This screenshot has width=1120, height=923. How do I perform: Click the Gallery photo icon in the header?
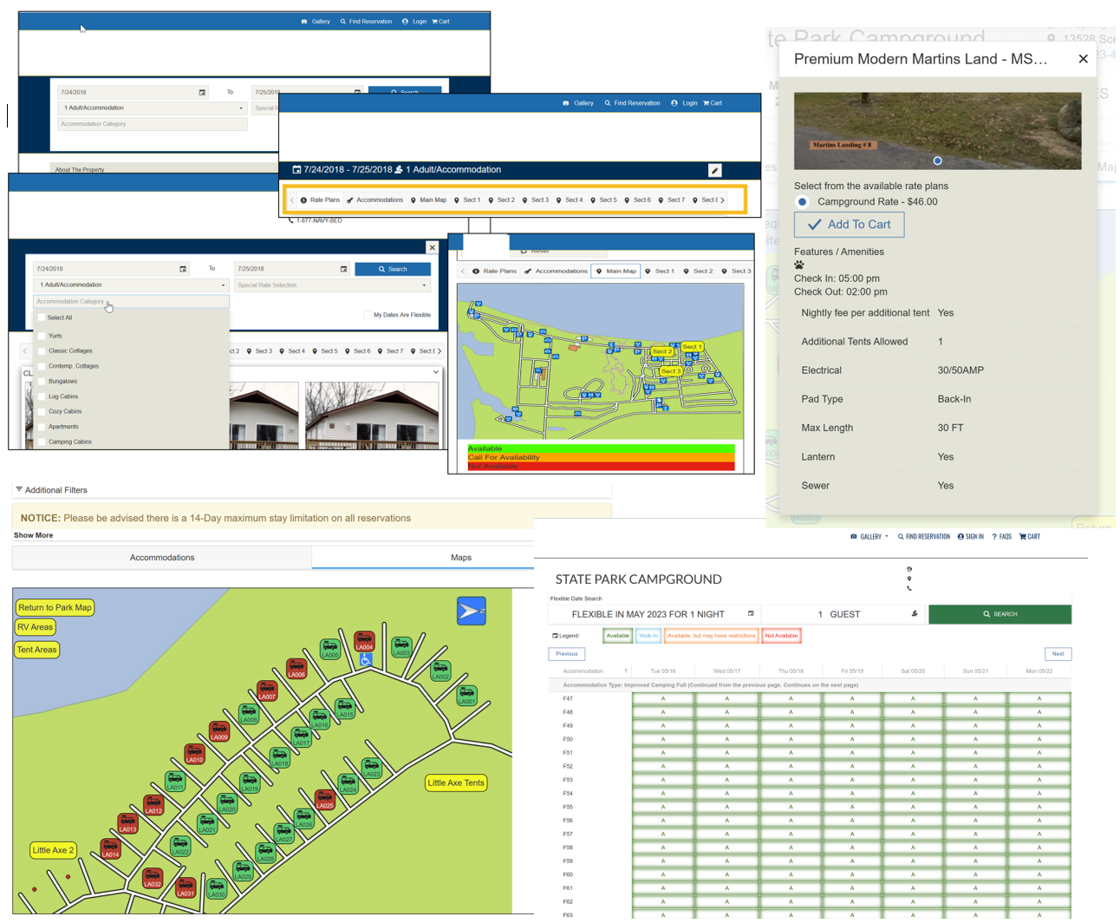click(x=303, y=21)
